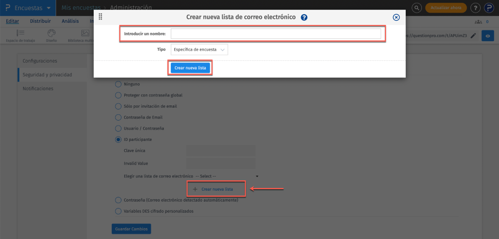Click the pencil edit URL icon
499x239 pixels.
(473, 36)
